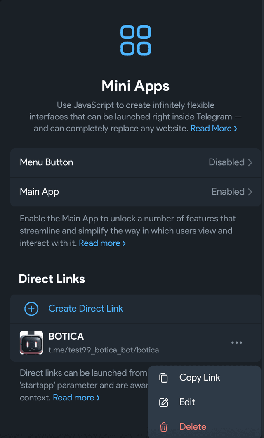Click the Mini Apps grid icon
Screen dimensions: 264x438
[x=136, y=40]
